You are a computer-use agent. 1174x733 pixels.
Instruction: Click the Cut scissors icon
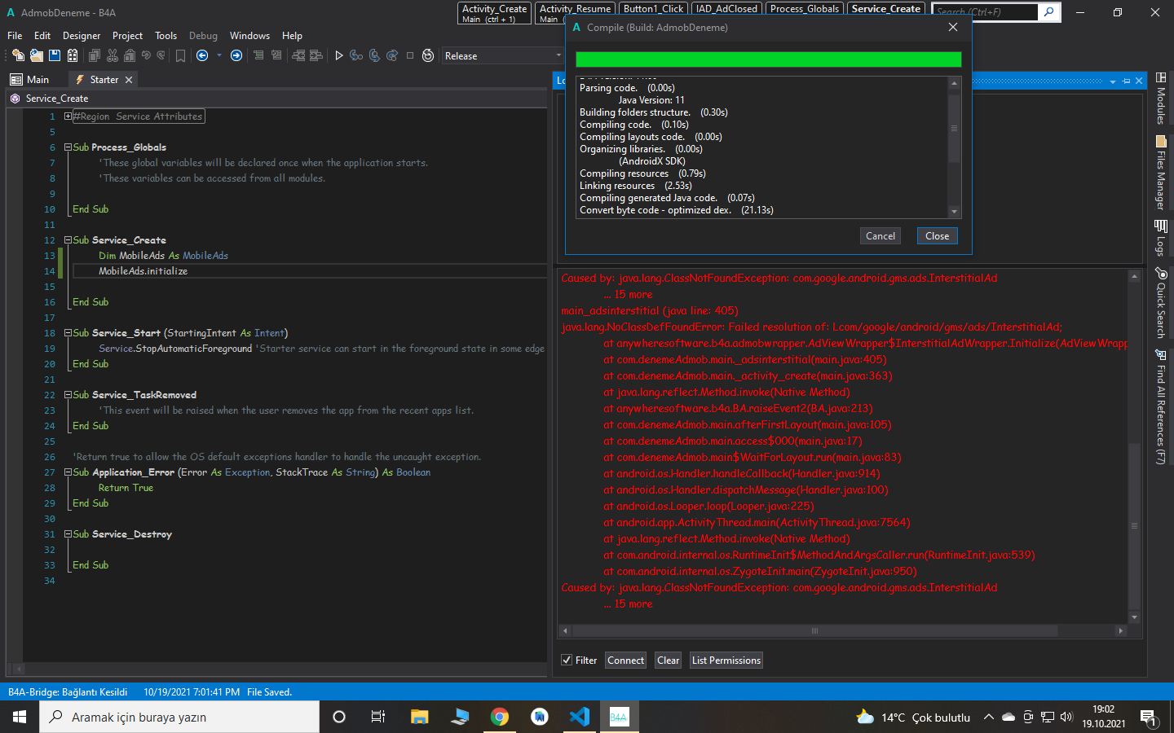tap(113, 55)
